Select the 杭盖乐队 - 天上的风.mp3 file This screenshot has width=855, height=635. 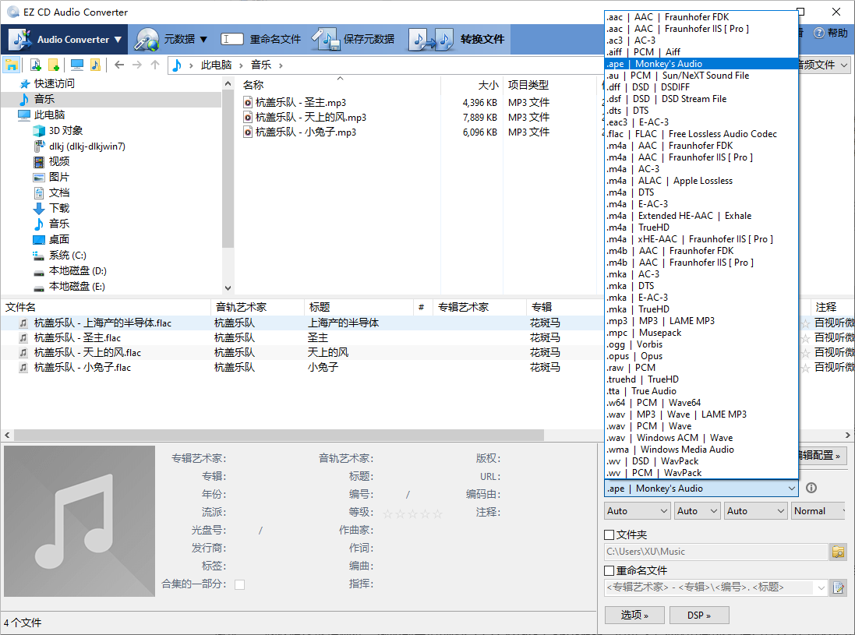pos(310,117)
